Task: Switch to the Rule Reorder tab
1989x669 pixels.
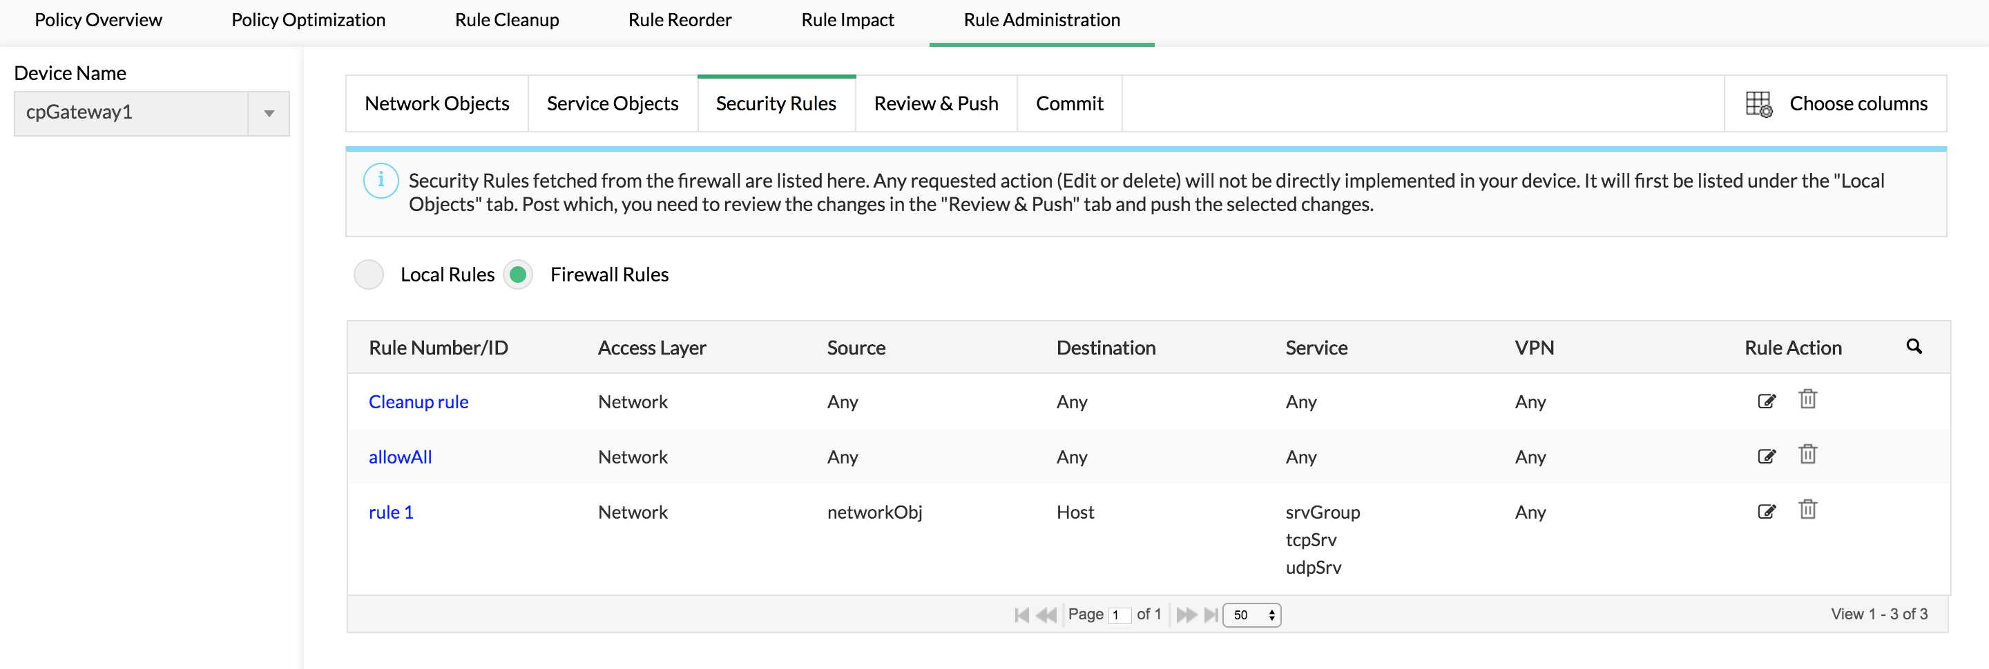Action: click(x=680, y=20)
